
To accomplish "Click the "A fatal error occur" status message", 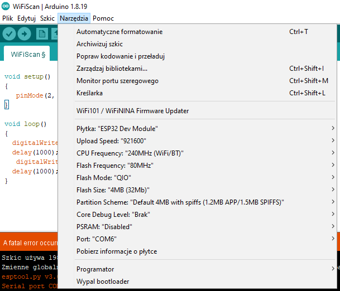I will [30, 243].
